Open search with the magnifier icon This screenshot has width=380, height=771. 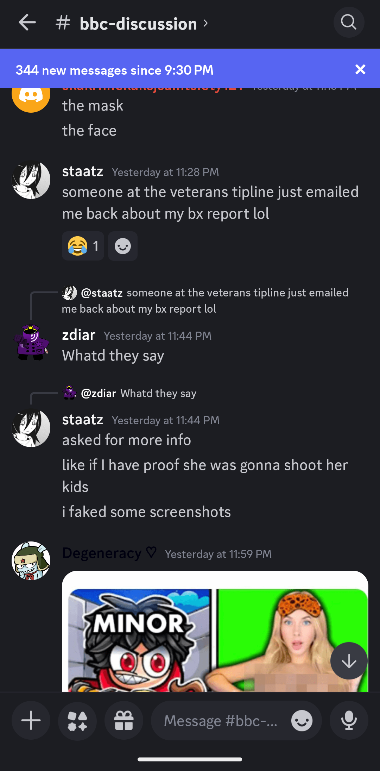click(349, 22)
